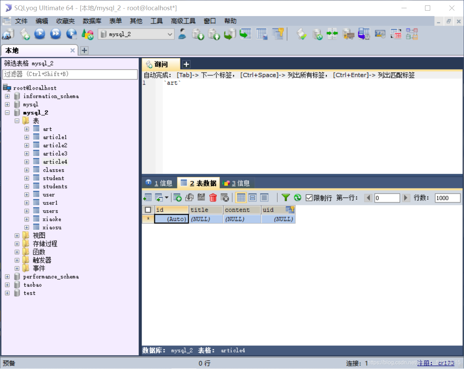Go to next page of rows arrow
464x369 pixels.
click(x=406, y=198)
